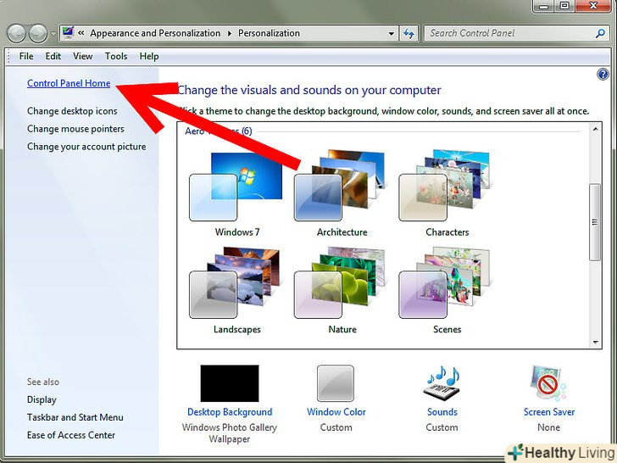Open Change mouse pointers

[x=75, y=129]
